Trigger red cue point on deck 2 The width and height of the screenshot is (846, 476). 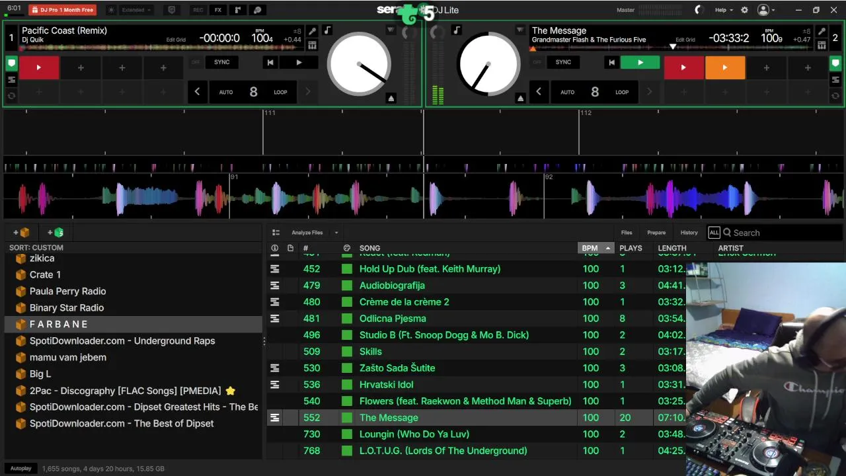click(683, 67)
